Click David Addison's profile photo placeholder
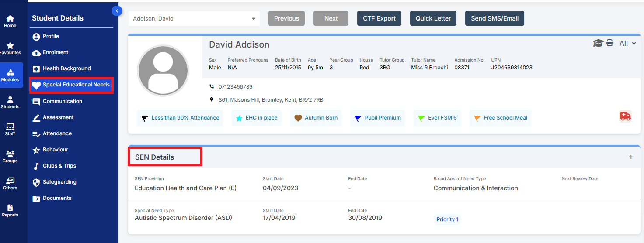The width and height of the screenshot is (644, 243). 163,71
